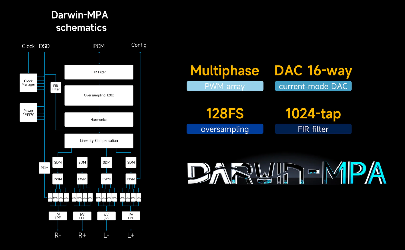Click the PWM block in the L- channel
This screenshot has width=405, height=250.
coord(106,179)
